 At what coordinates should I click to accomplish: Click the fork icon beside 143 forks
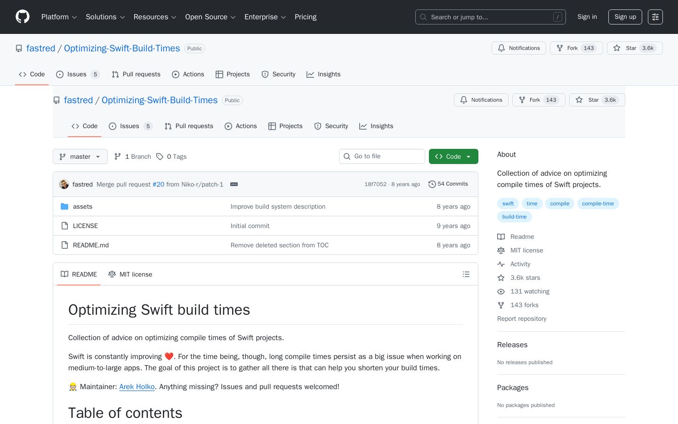click(501, 305)
